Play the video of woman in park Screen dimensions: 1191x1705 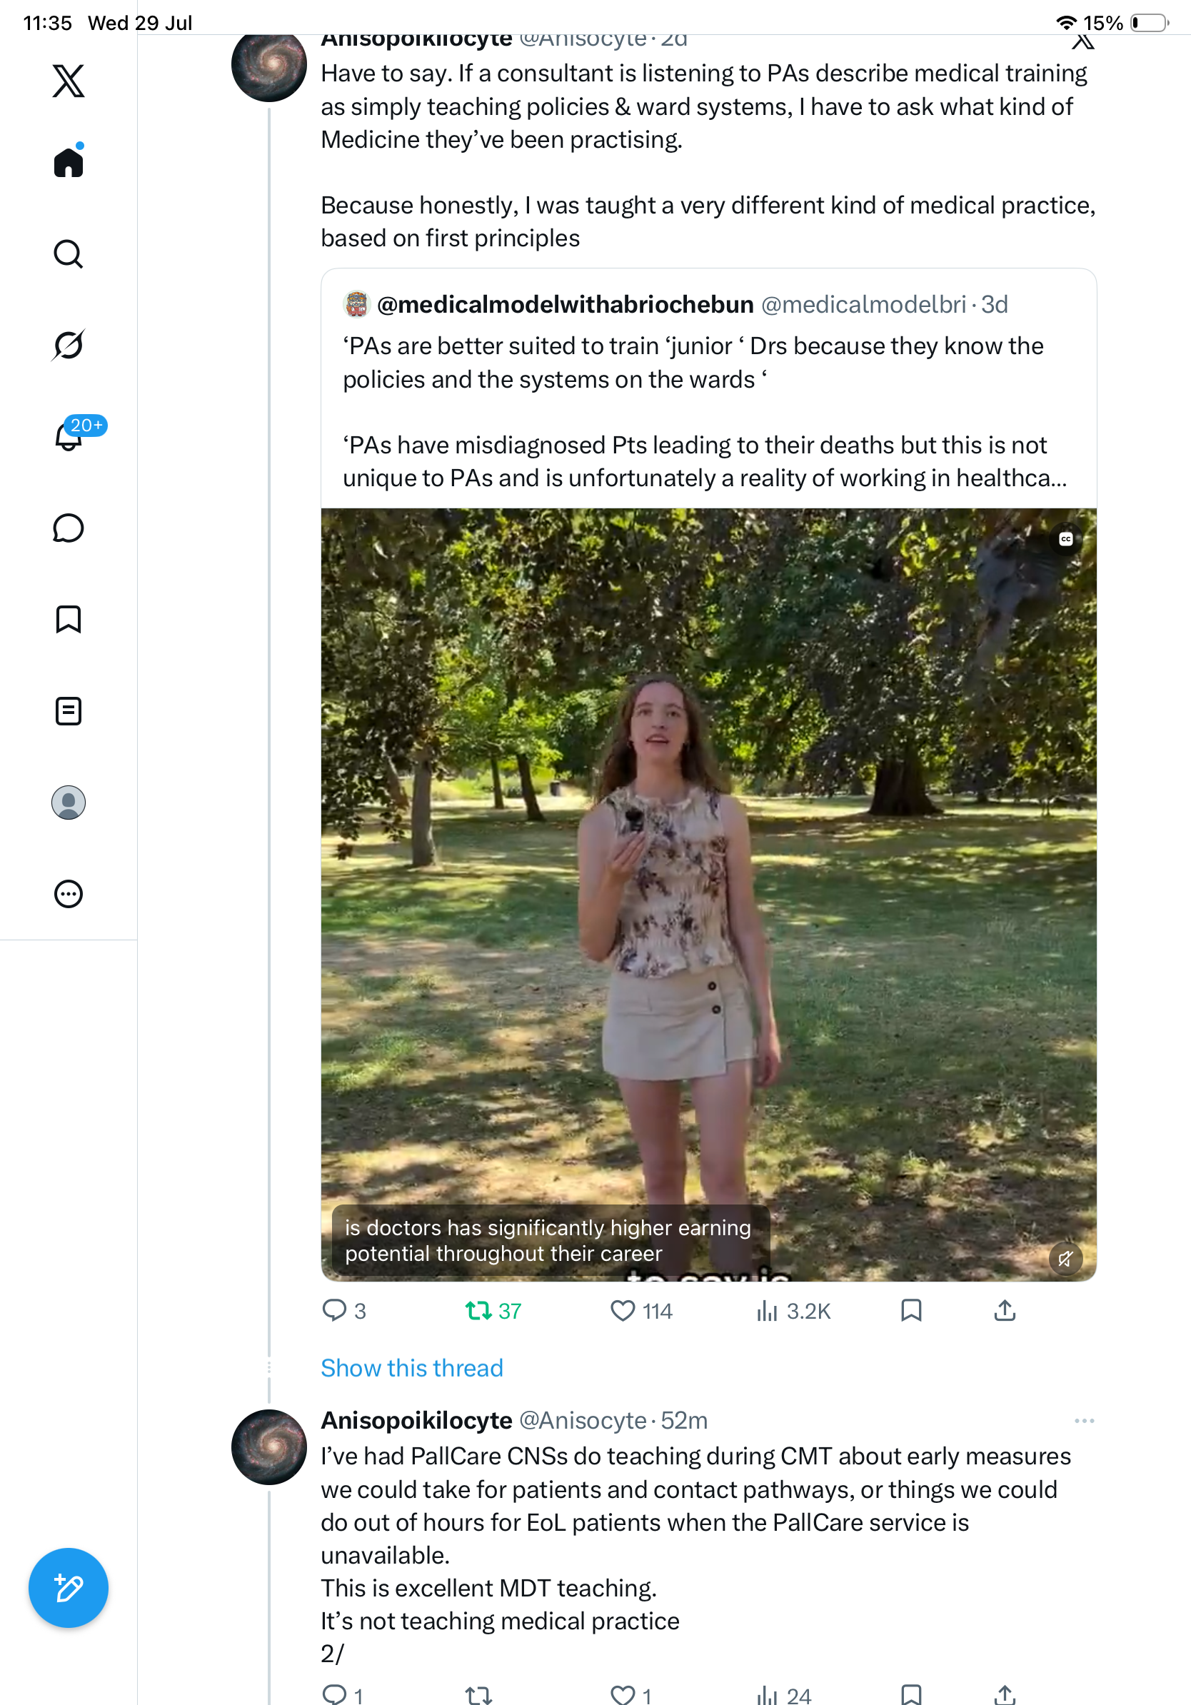coord(709,895)
